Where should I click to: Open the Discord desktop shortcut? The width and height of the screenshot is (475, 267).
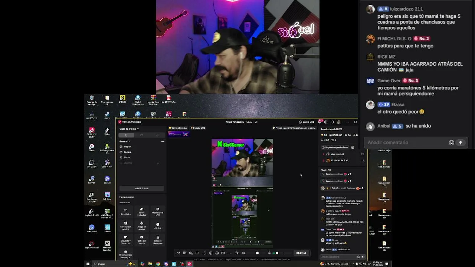(107, 180)
